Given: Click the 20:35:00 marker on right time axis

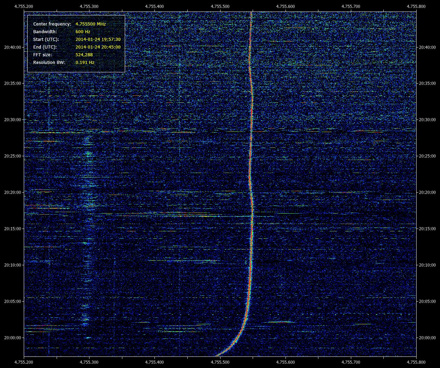Looking at the screenshot, I should (x=427, y=84).
